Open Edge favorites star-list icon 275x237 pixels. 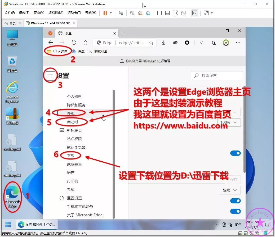point(202,43)
